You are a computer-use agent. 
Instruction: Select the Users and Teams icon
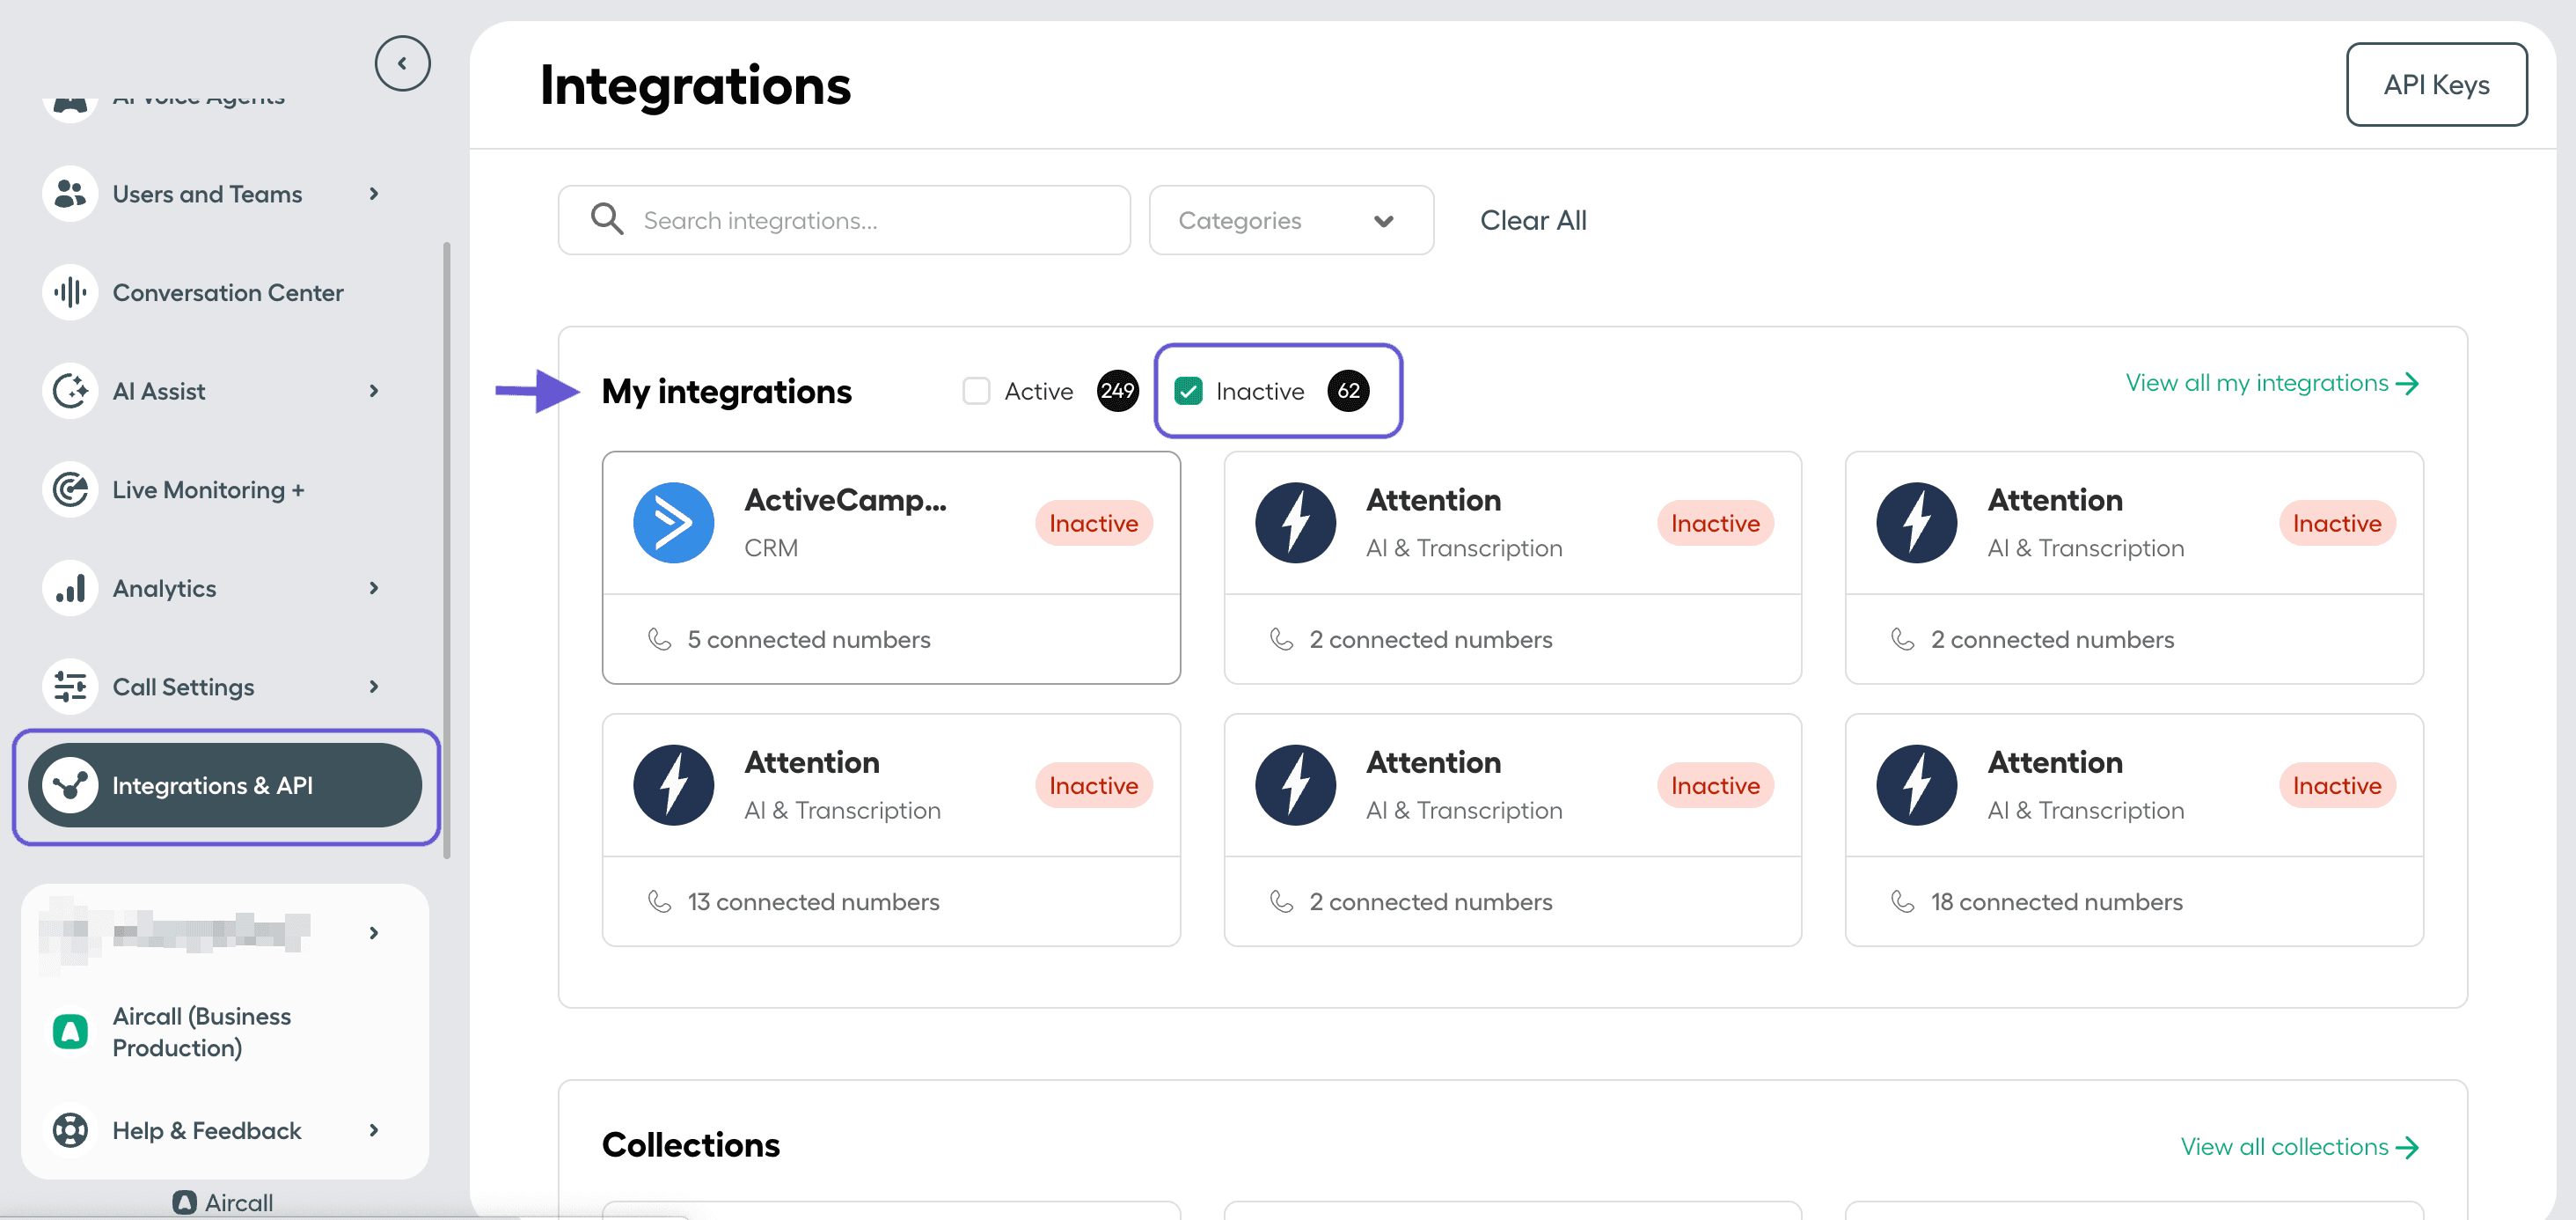(69, 193)
